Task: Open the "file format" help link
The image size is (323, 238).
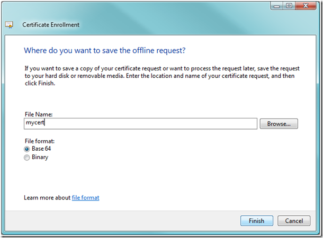Action: tap(85, 198)
